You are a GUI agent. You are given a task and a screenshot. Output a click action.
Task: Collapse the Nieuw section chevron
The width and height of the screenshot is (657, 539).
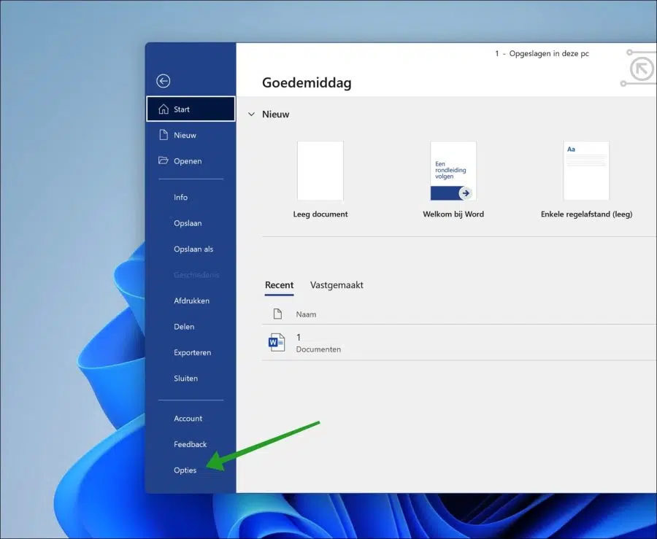click(251, 114)
